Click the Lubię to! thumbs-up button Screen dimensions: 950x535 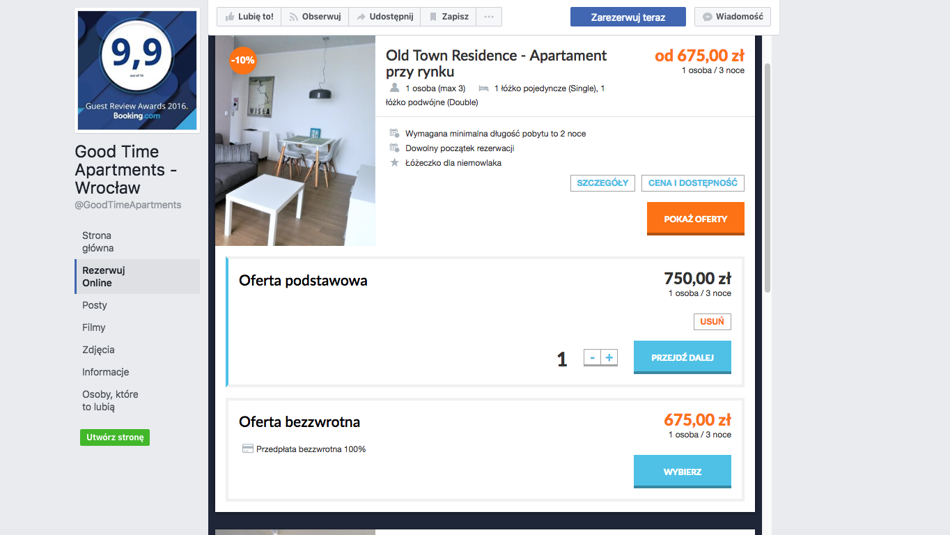pos(249,17)
